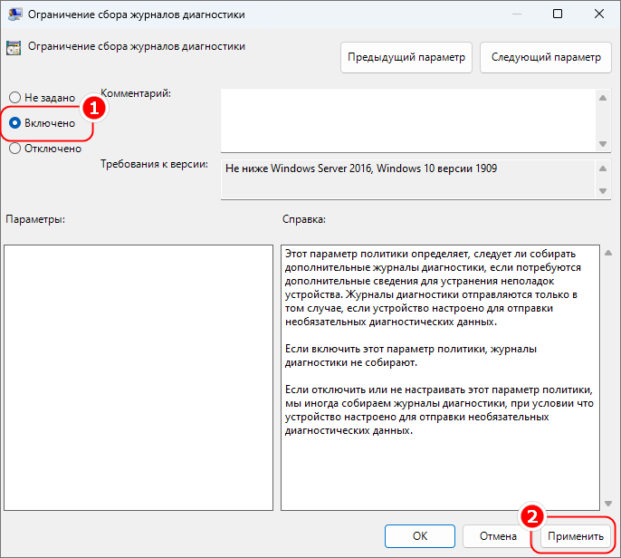Open "Следующий параметр" policy
The image size is (621, 558).
pos(545,57)
